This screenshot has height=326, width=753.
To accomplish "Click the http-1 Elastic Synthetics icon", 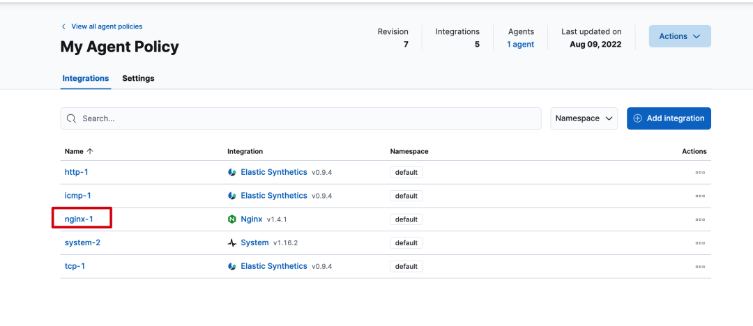I will tap(232, 173).
